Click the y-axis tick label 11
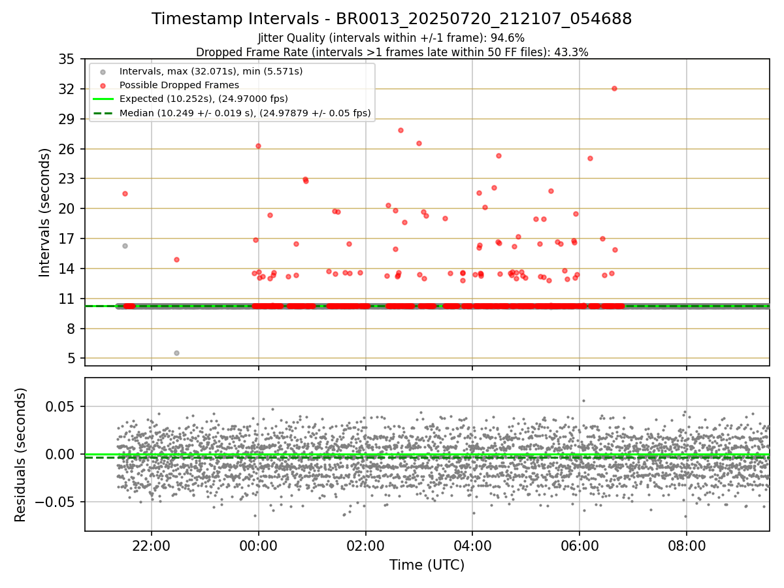The width and height of the screenshot is (784, 588). click(x=67, y=299)
